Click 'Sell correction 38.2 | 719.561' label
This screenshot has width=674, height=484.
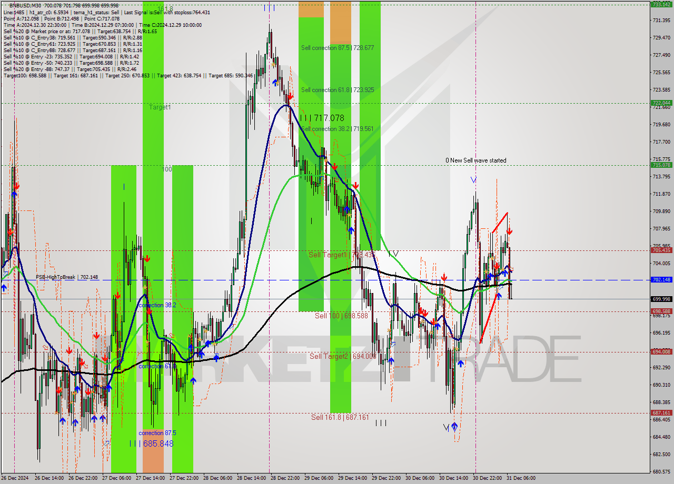338,129
